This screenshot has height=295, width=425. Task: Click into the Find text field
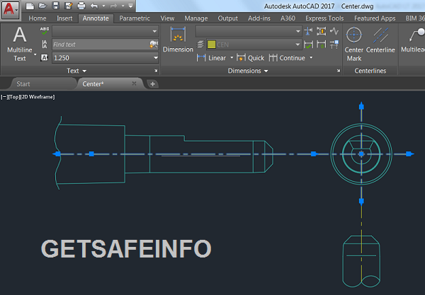pyautogui.click(x=101, y=45)
